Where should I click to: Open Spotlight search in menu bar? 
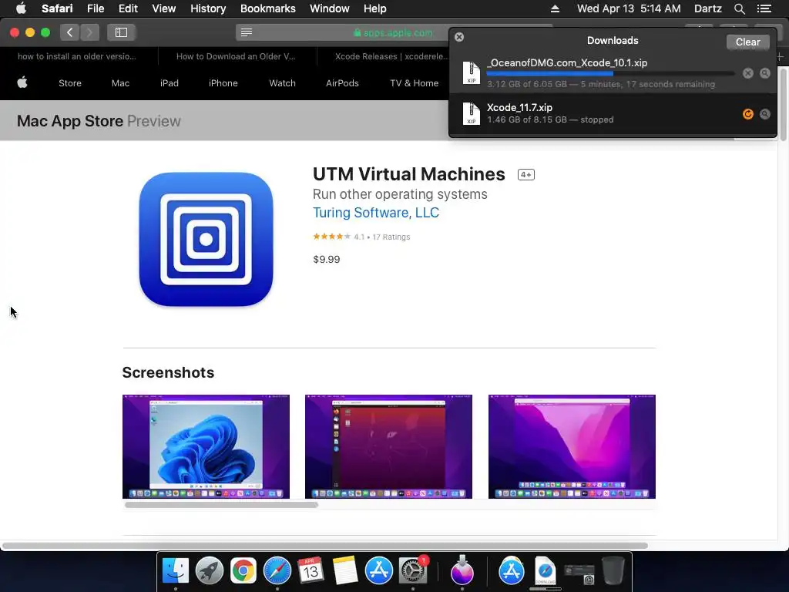pos(739,8)
